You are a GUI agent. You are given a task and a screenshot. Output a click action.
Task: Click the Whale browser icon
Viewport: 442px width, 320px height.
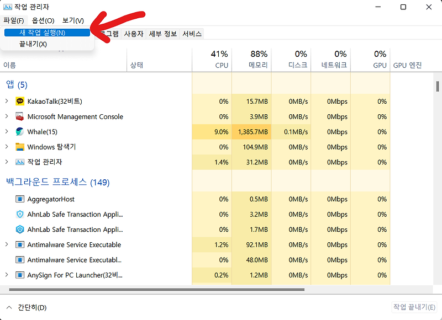[x=20, y=132]
